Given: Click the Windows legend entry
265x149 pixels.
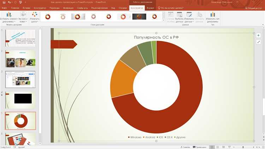Looking at the screenshot, I should tap(135, 137).
